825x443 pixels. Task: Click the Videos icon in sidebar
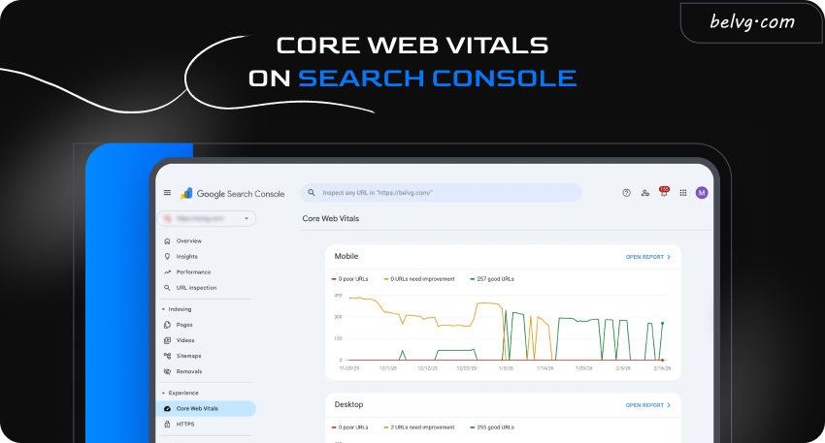pyautogui.click(x=167, y=340)
